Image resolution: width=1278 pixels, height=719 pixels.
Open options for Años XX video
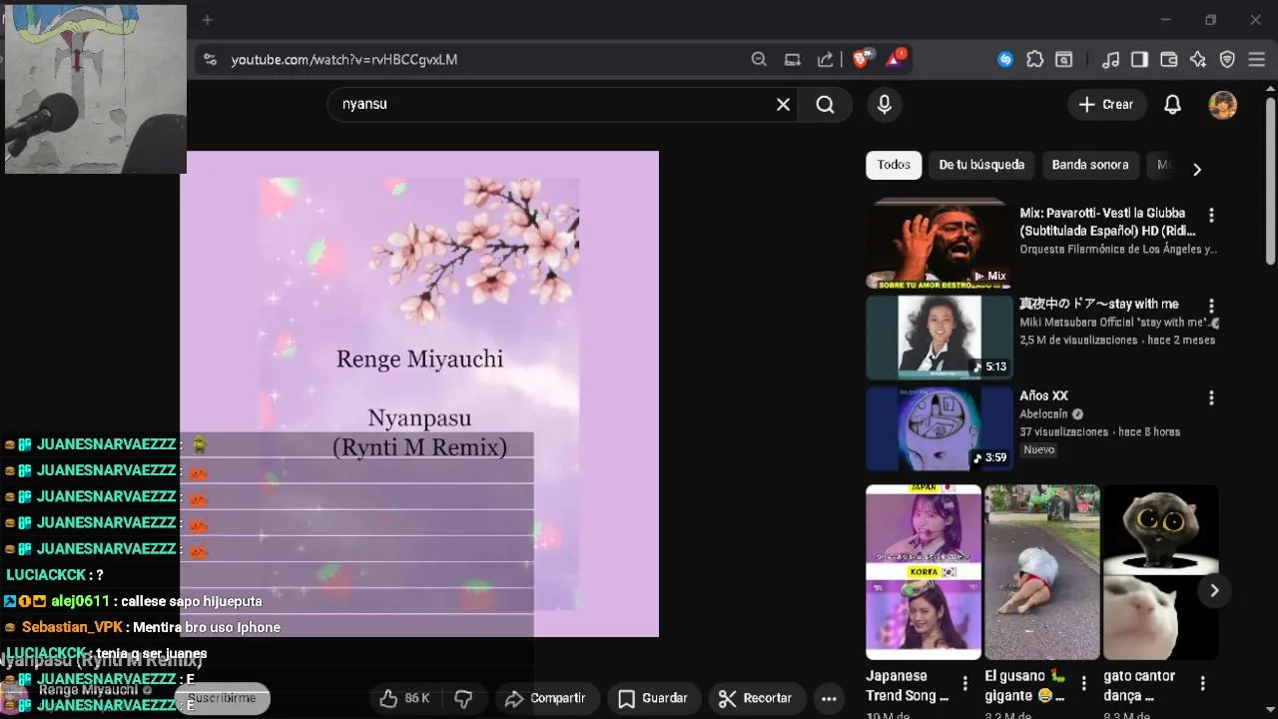click(x=1211, y=397)
